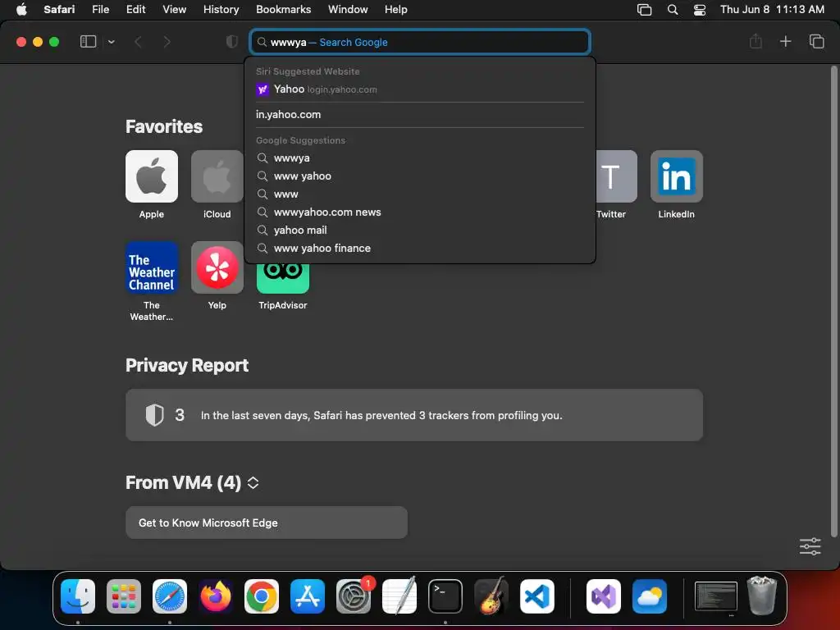
Task: Open Weather app from the Dock
Action: coord(650,596)
